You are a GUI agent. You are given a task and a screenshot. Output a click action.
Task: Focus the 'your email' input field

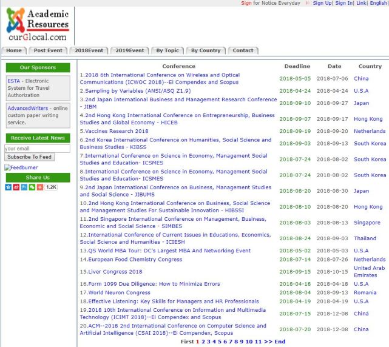[x=37, y=149]
